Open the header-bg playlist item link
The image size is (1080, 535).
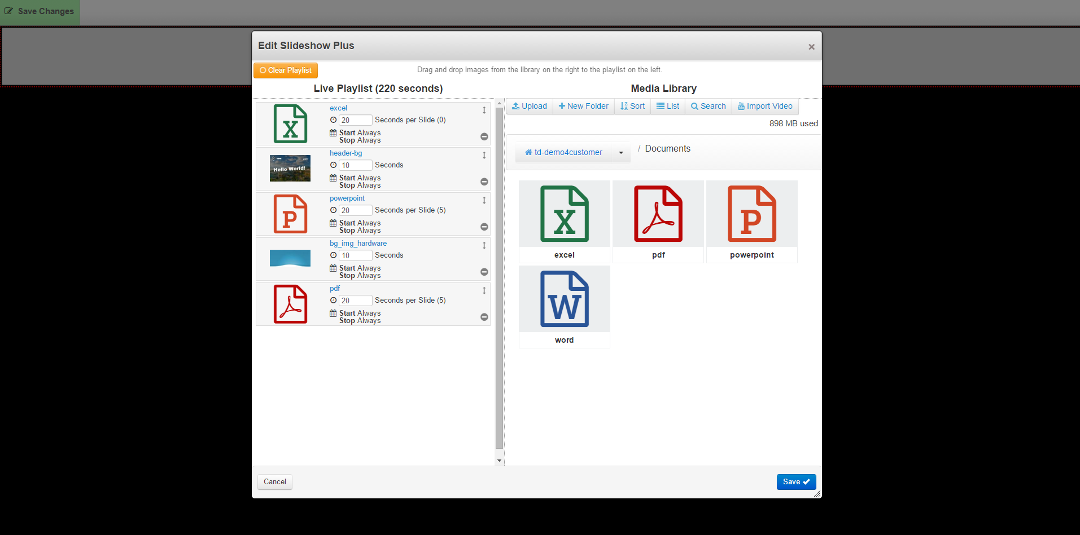click(346, 153)
